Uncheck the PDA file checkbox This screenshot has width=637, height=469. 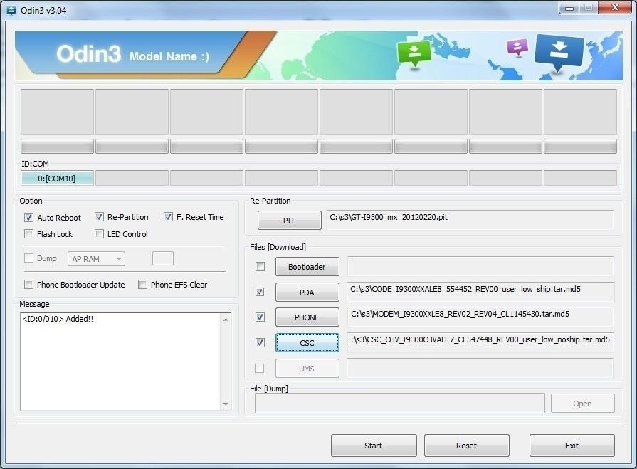tap(260, 292)
